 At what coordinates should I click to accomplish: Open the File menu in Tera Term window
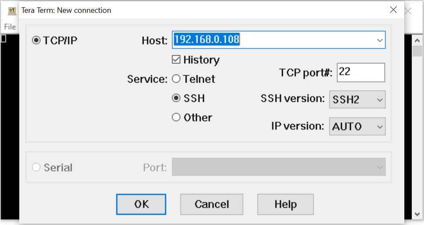coord(10,27)
